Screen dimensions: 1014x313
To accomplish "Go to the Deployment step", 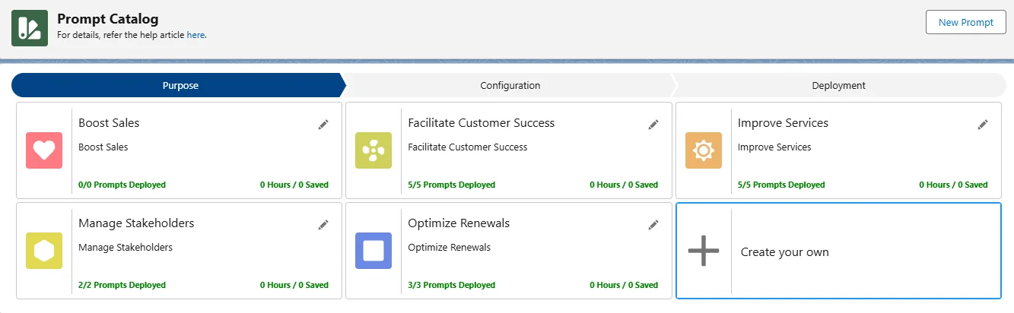I will click(838, 86).
